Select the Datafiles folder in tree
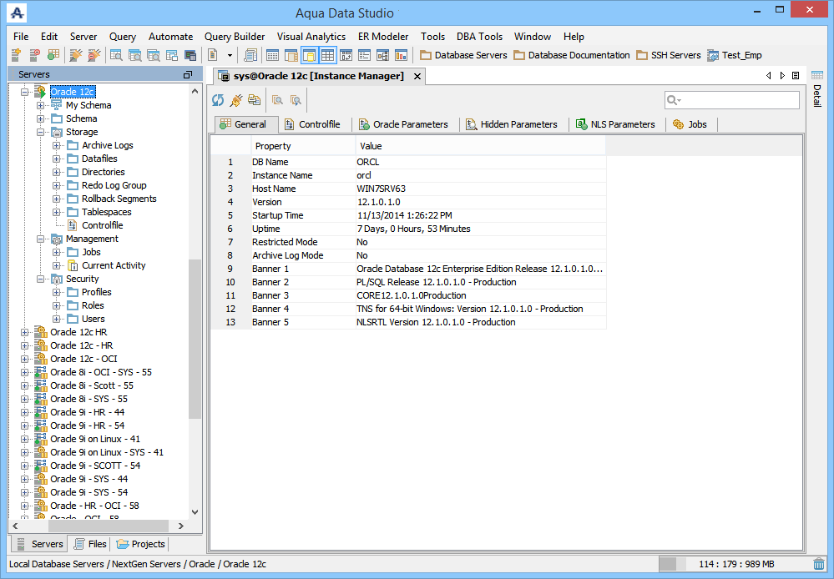Image resolution: width=834 pixels, height=579 pixels. pos(99,159)
